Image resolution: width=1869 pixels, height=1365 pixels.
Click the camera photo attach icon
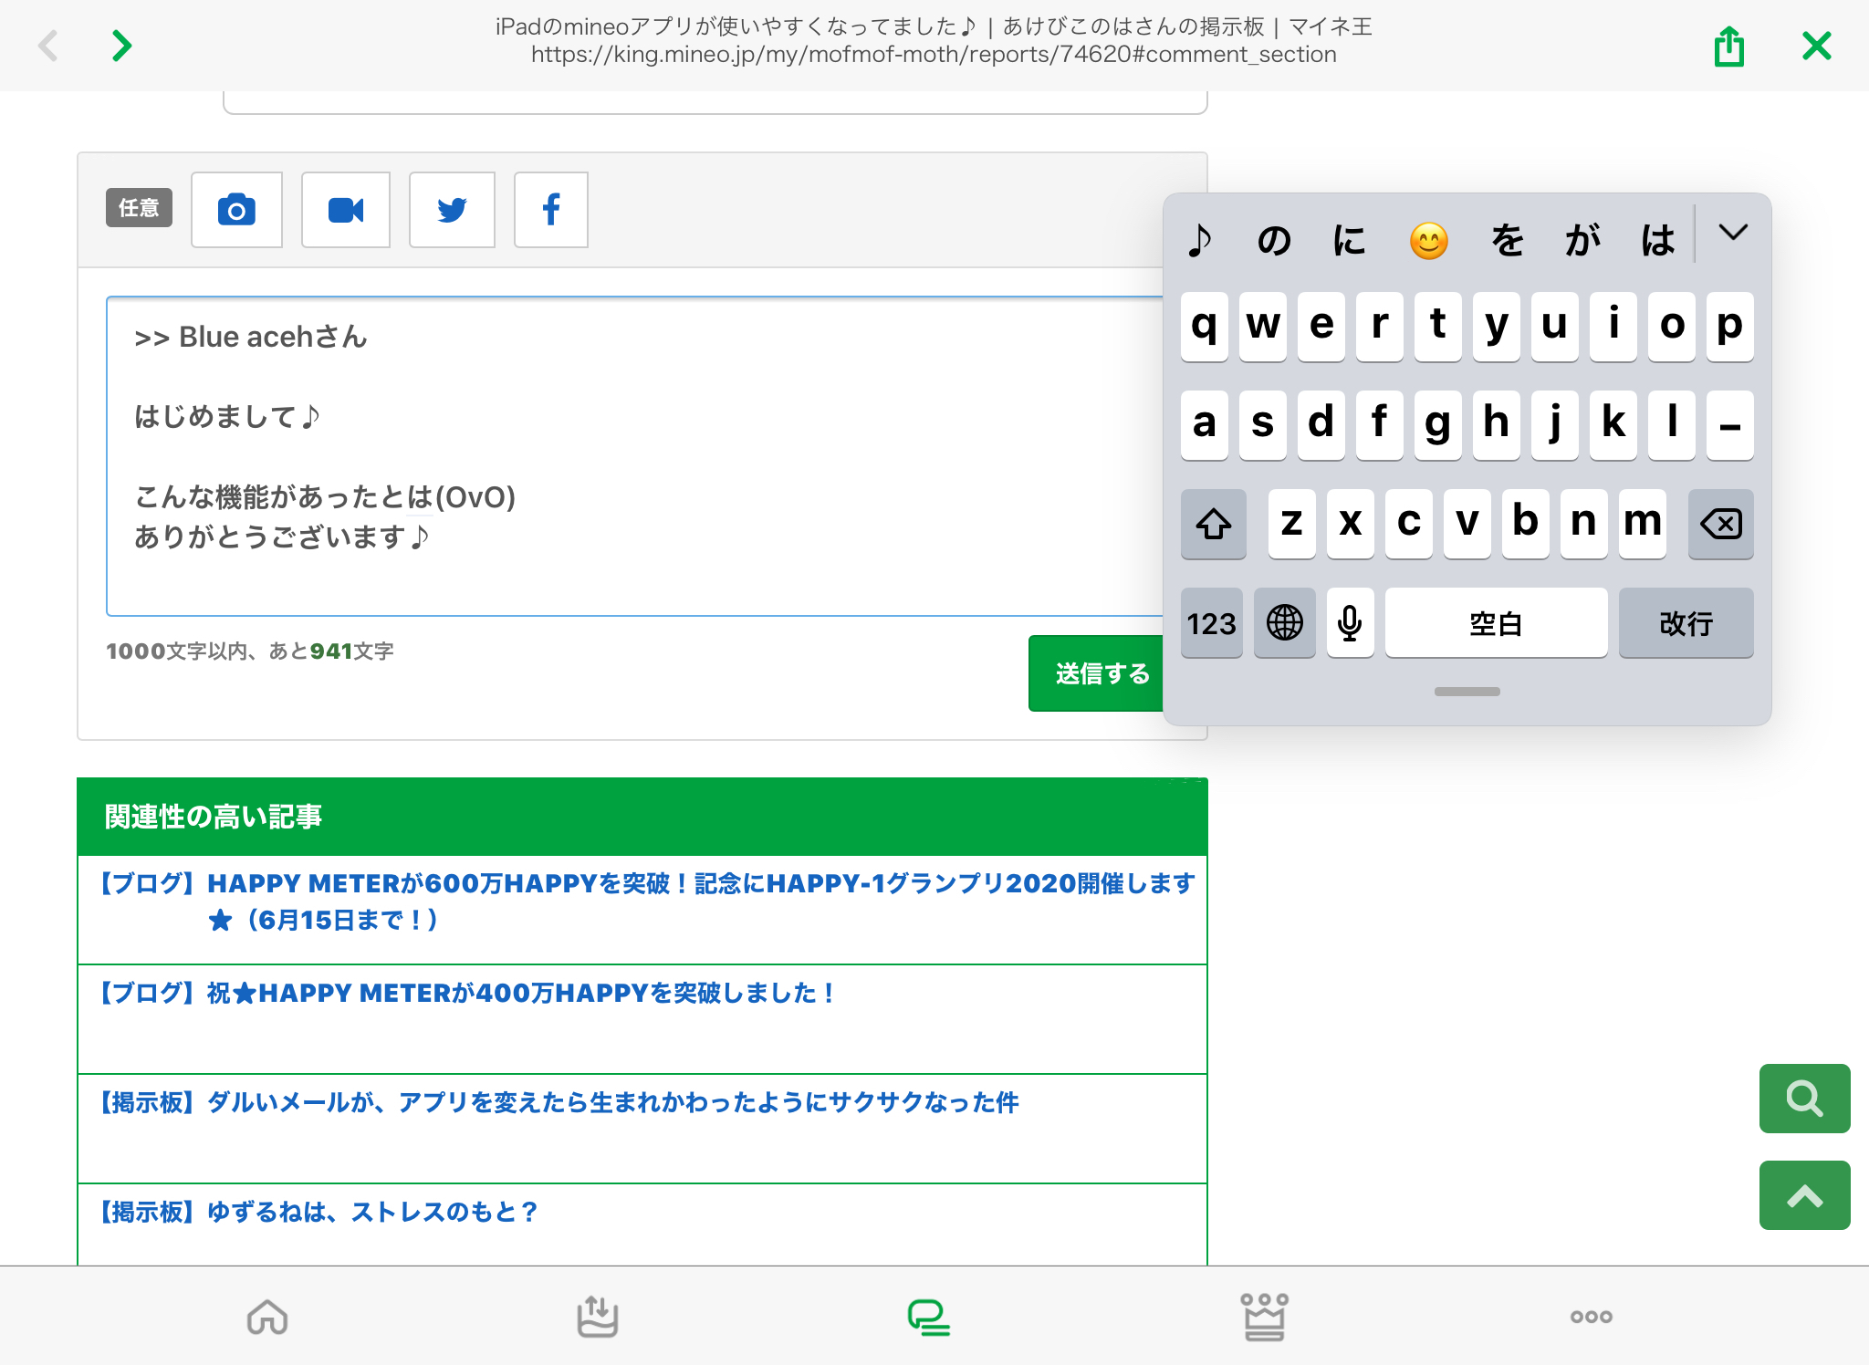[x=236, y=210]
